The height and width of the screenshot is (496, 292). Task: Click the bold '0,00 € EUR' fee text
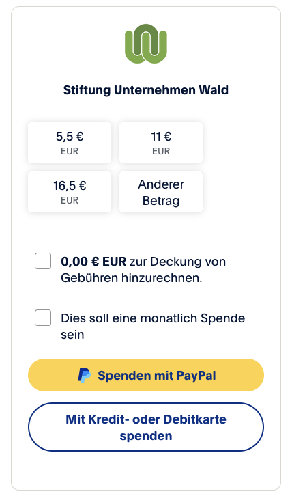[93, 262]
